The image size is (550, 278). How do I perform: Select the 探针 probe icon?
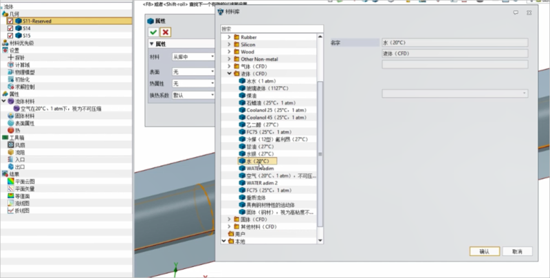[10, 58]
